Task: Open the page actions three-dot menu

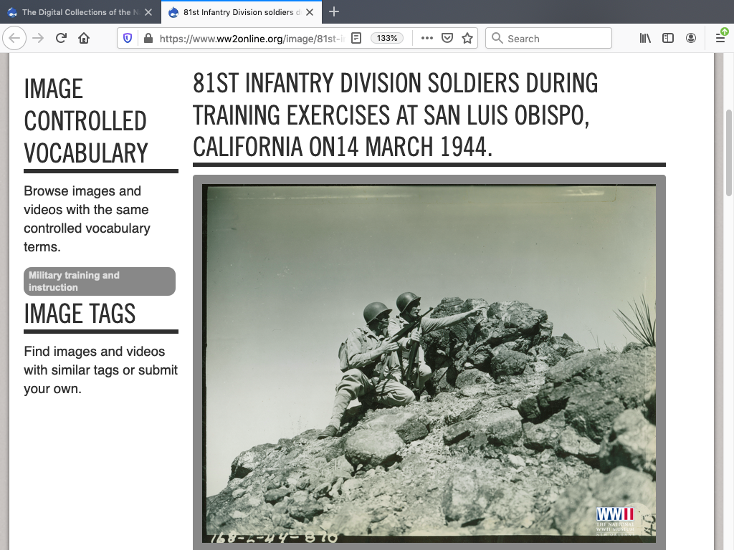Action: click(427, 39)
